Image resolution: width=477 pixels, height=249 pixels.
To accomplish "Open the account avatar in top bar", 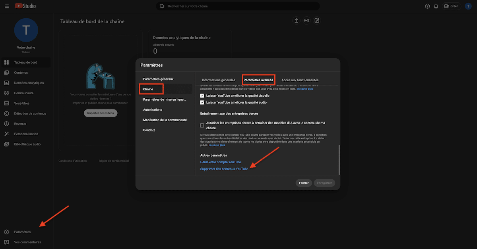I will (468, 6).
